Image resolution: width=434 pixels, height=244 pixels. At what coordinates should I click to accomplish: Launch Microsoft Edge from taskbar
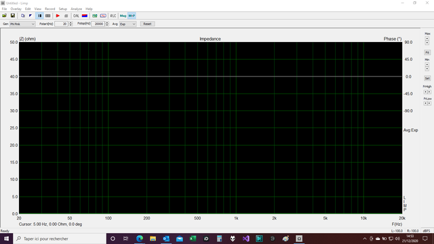[140, 239]
